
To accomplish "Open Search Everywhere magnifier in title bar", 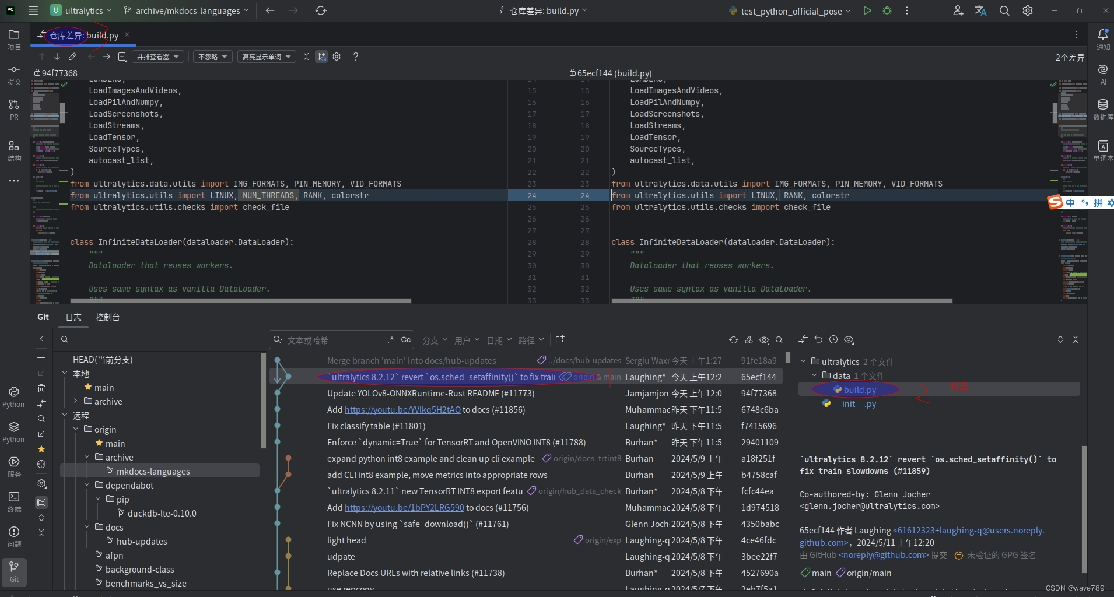I will [x=1004, y=10].
